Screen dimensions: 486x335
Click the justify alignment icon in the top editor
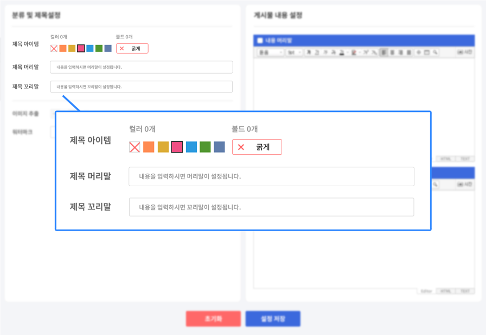408,52
